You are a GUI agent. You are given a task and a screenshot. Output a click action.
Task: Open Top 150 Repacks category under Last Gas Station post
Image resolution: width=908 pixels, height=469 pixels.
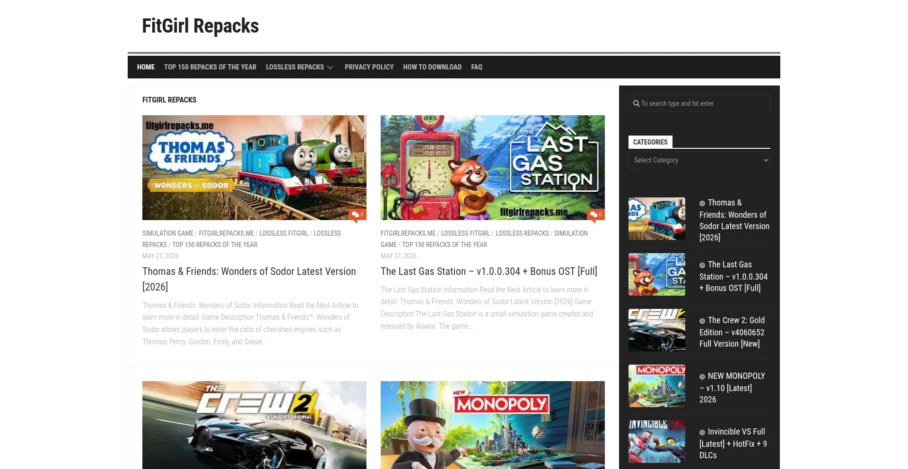click(x=445, y=245)
